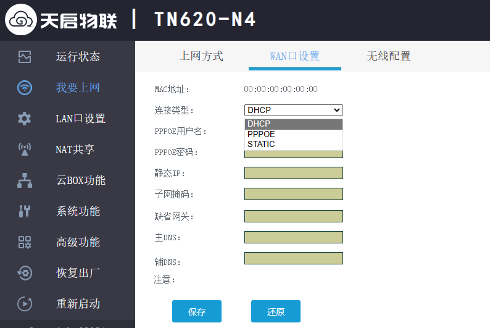Click the 天启物联 brand name

[x=78, y=20]
